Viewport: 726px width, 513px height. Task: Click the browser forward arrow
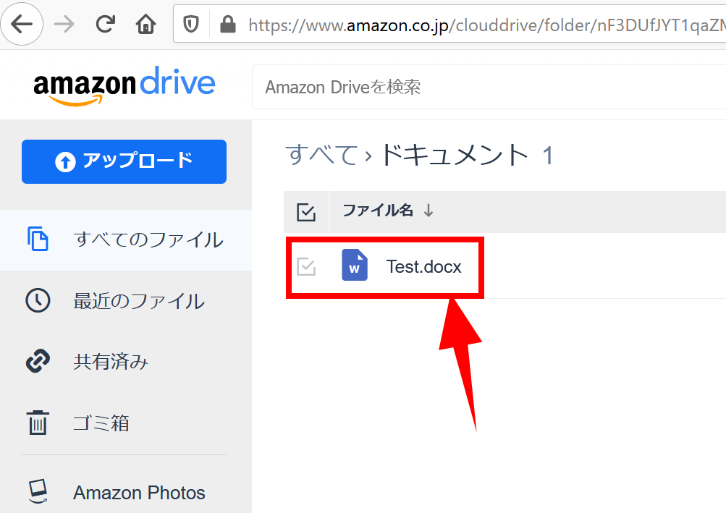click(64, 24)
